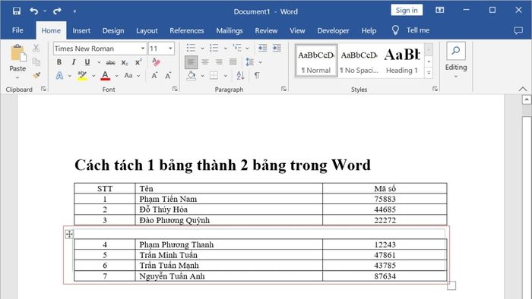Click the Save icon in the title bar
Viewport: 532px width, 299px height.
(x=16, y=11)
